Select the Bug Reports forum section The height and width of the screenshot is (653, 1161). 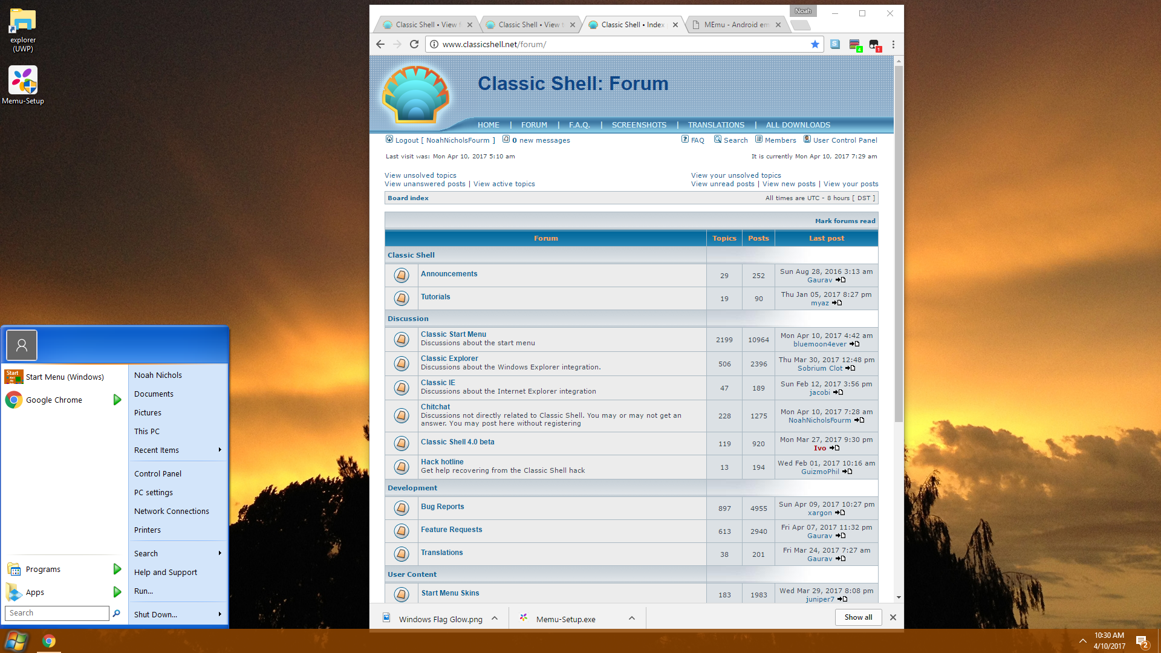[x=443, y=505]
